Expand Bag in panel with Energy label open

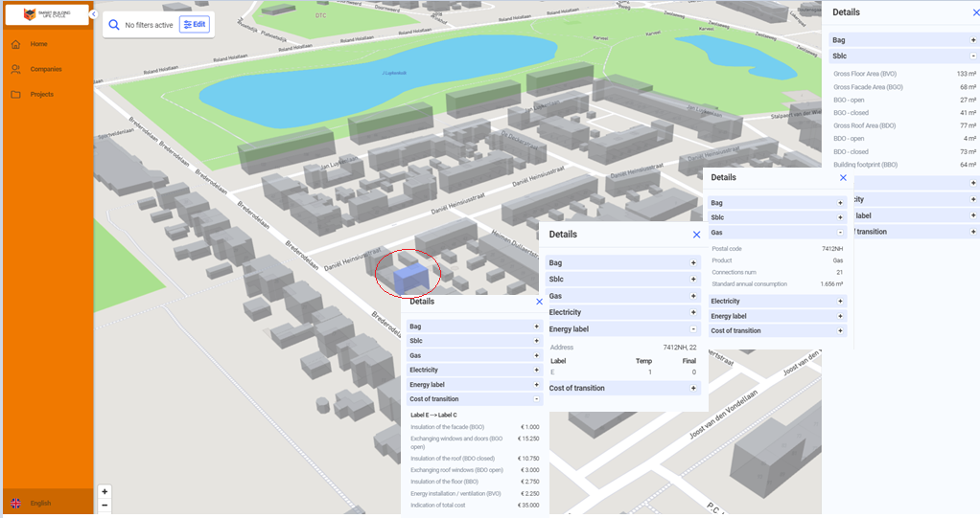693,262
